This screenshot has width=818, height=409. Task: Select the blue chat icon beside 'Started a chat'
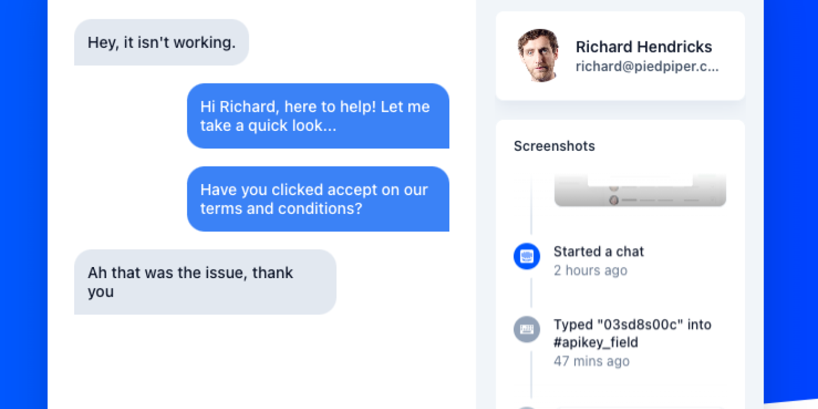click(527, 256)
